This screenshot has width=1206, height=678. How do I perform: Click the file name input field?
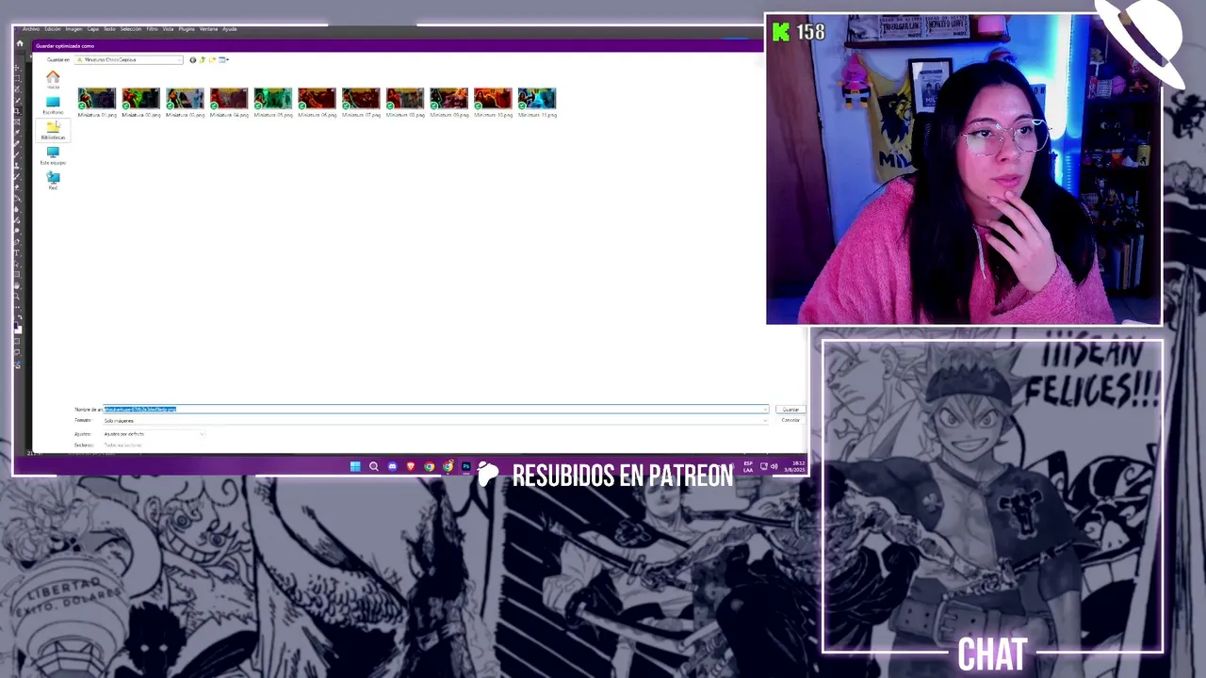point(435,410)
